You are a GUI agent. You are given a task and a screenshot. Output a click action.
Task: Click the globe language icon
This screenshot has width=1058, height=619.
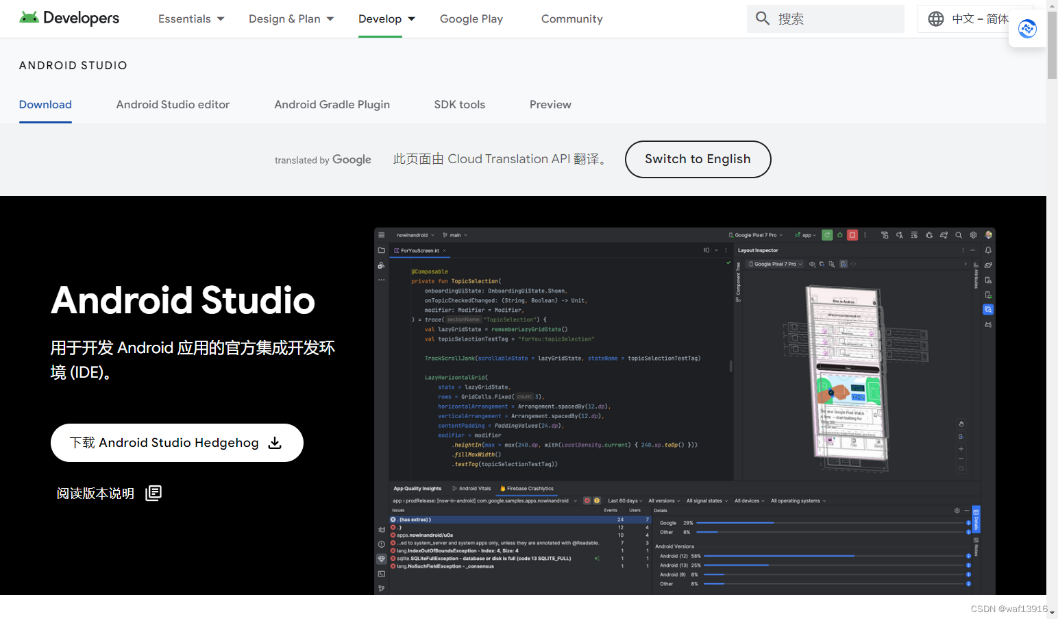tap(936, 19)
